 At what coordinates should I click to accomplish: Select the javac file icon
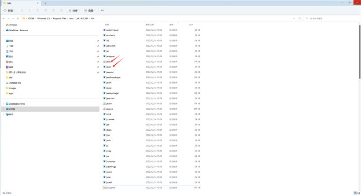click(104, 67)
